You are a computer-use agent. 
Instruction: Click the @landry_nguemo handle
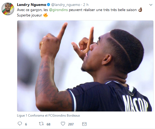coord(66,5)
